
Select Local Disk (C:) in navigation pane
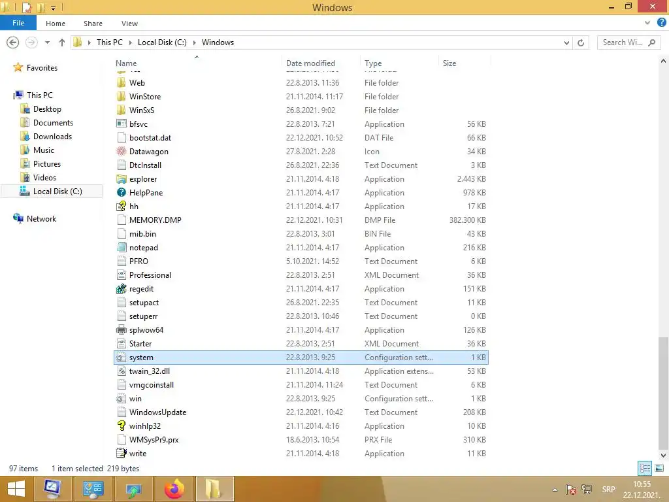coord(51,192)
